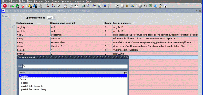Open the Nápověda menu
The image size is (203, 95).
(x=78, y=1)
